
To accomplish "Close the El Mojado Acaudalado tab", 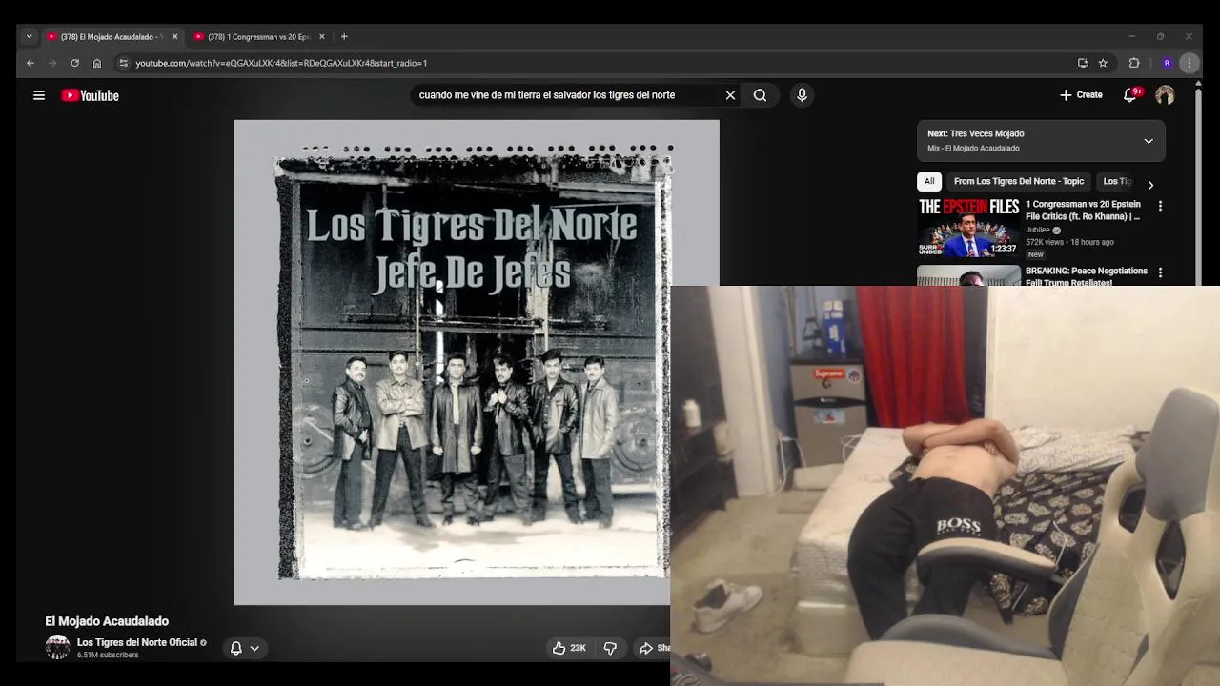I will coord(174,36).
